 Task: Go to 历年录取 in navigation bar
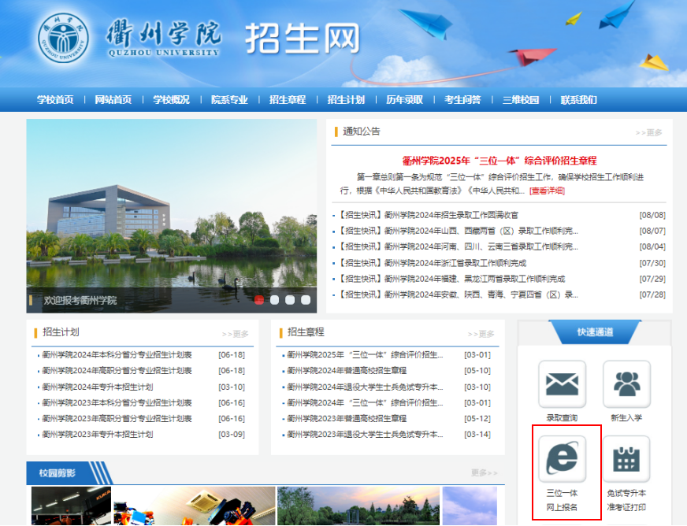tap(404, 100)
